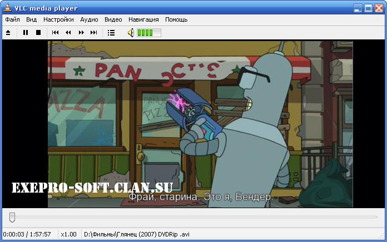Open the Вид menu
Screen dimensions: 387x242
(31, 19)
